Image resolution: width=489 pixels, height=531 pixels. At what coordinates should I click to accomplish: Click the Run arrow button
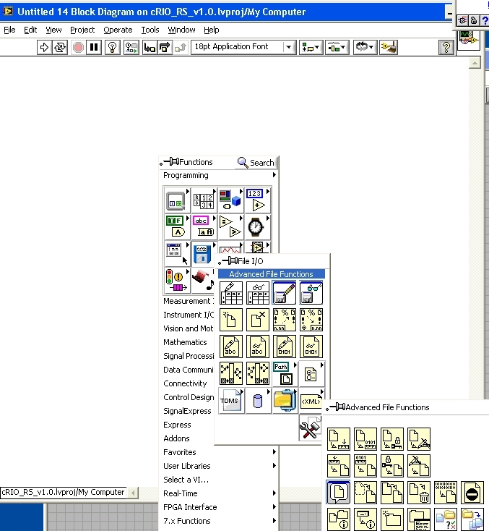point(44,48)
